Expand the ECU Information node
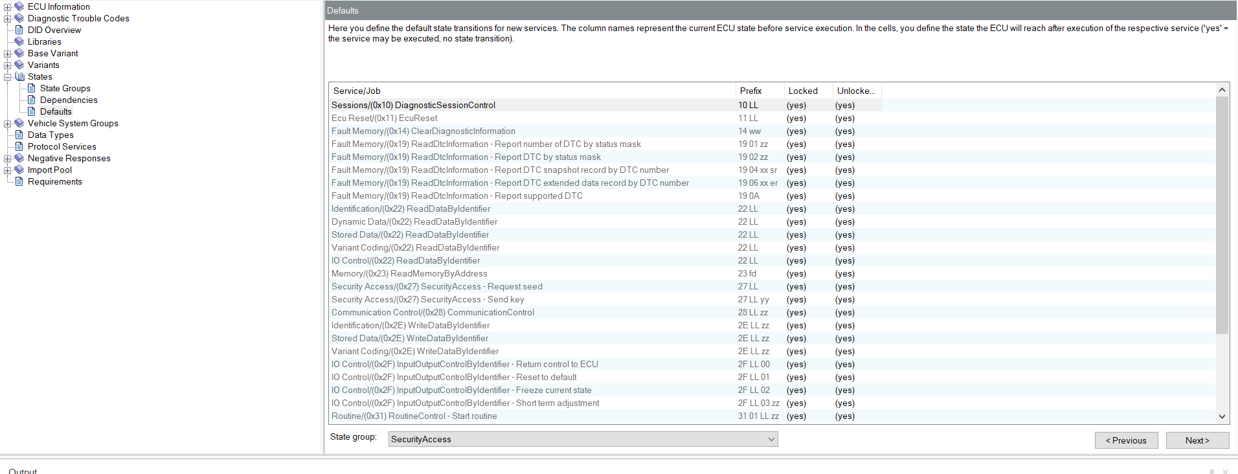 click(7, 7)
